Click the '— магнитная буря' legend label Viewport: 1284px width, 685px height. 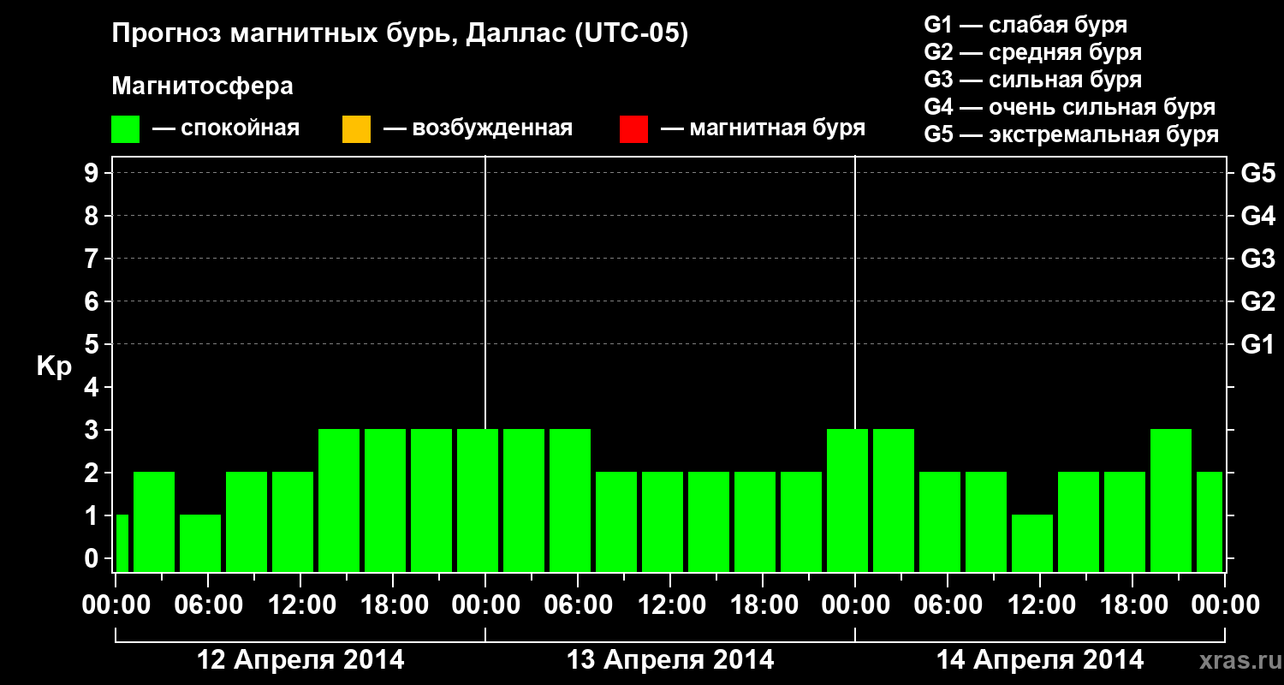tap(763, 128)
